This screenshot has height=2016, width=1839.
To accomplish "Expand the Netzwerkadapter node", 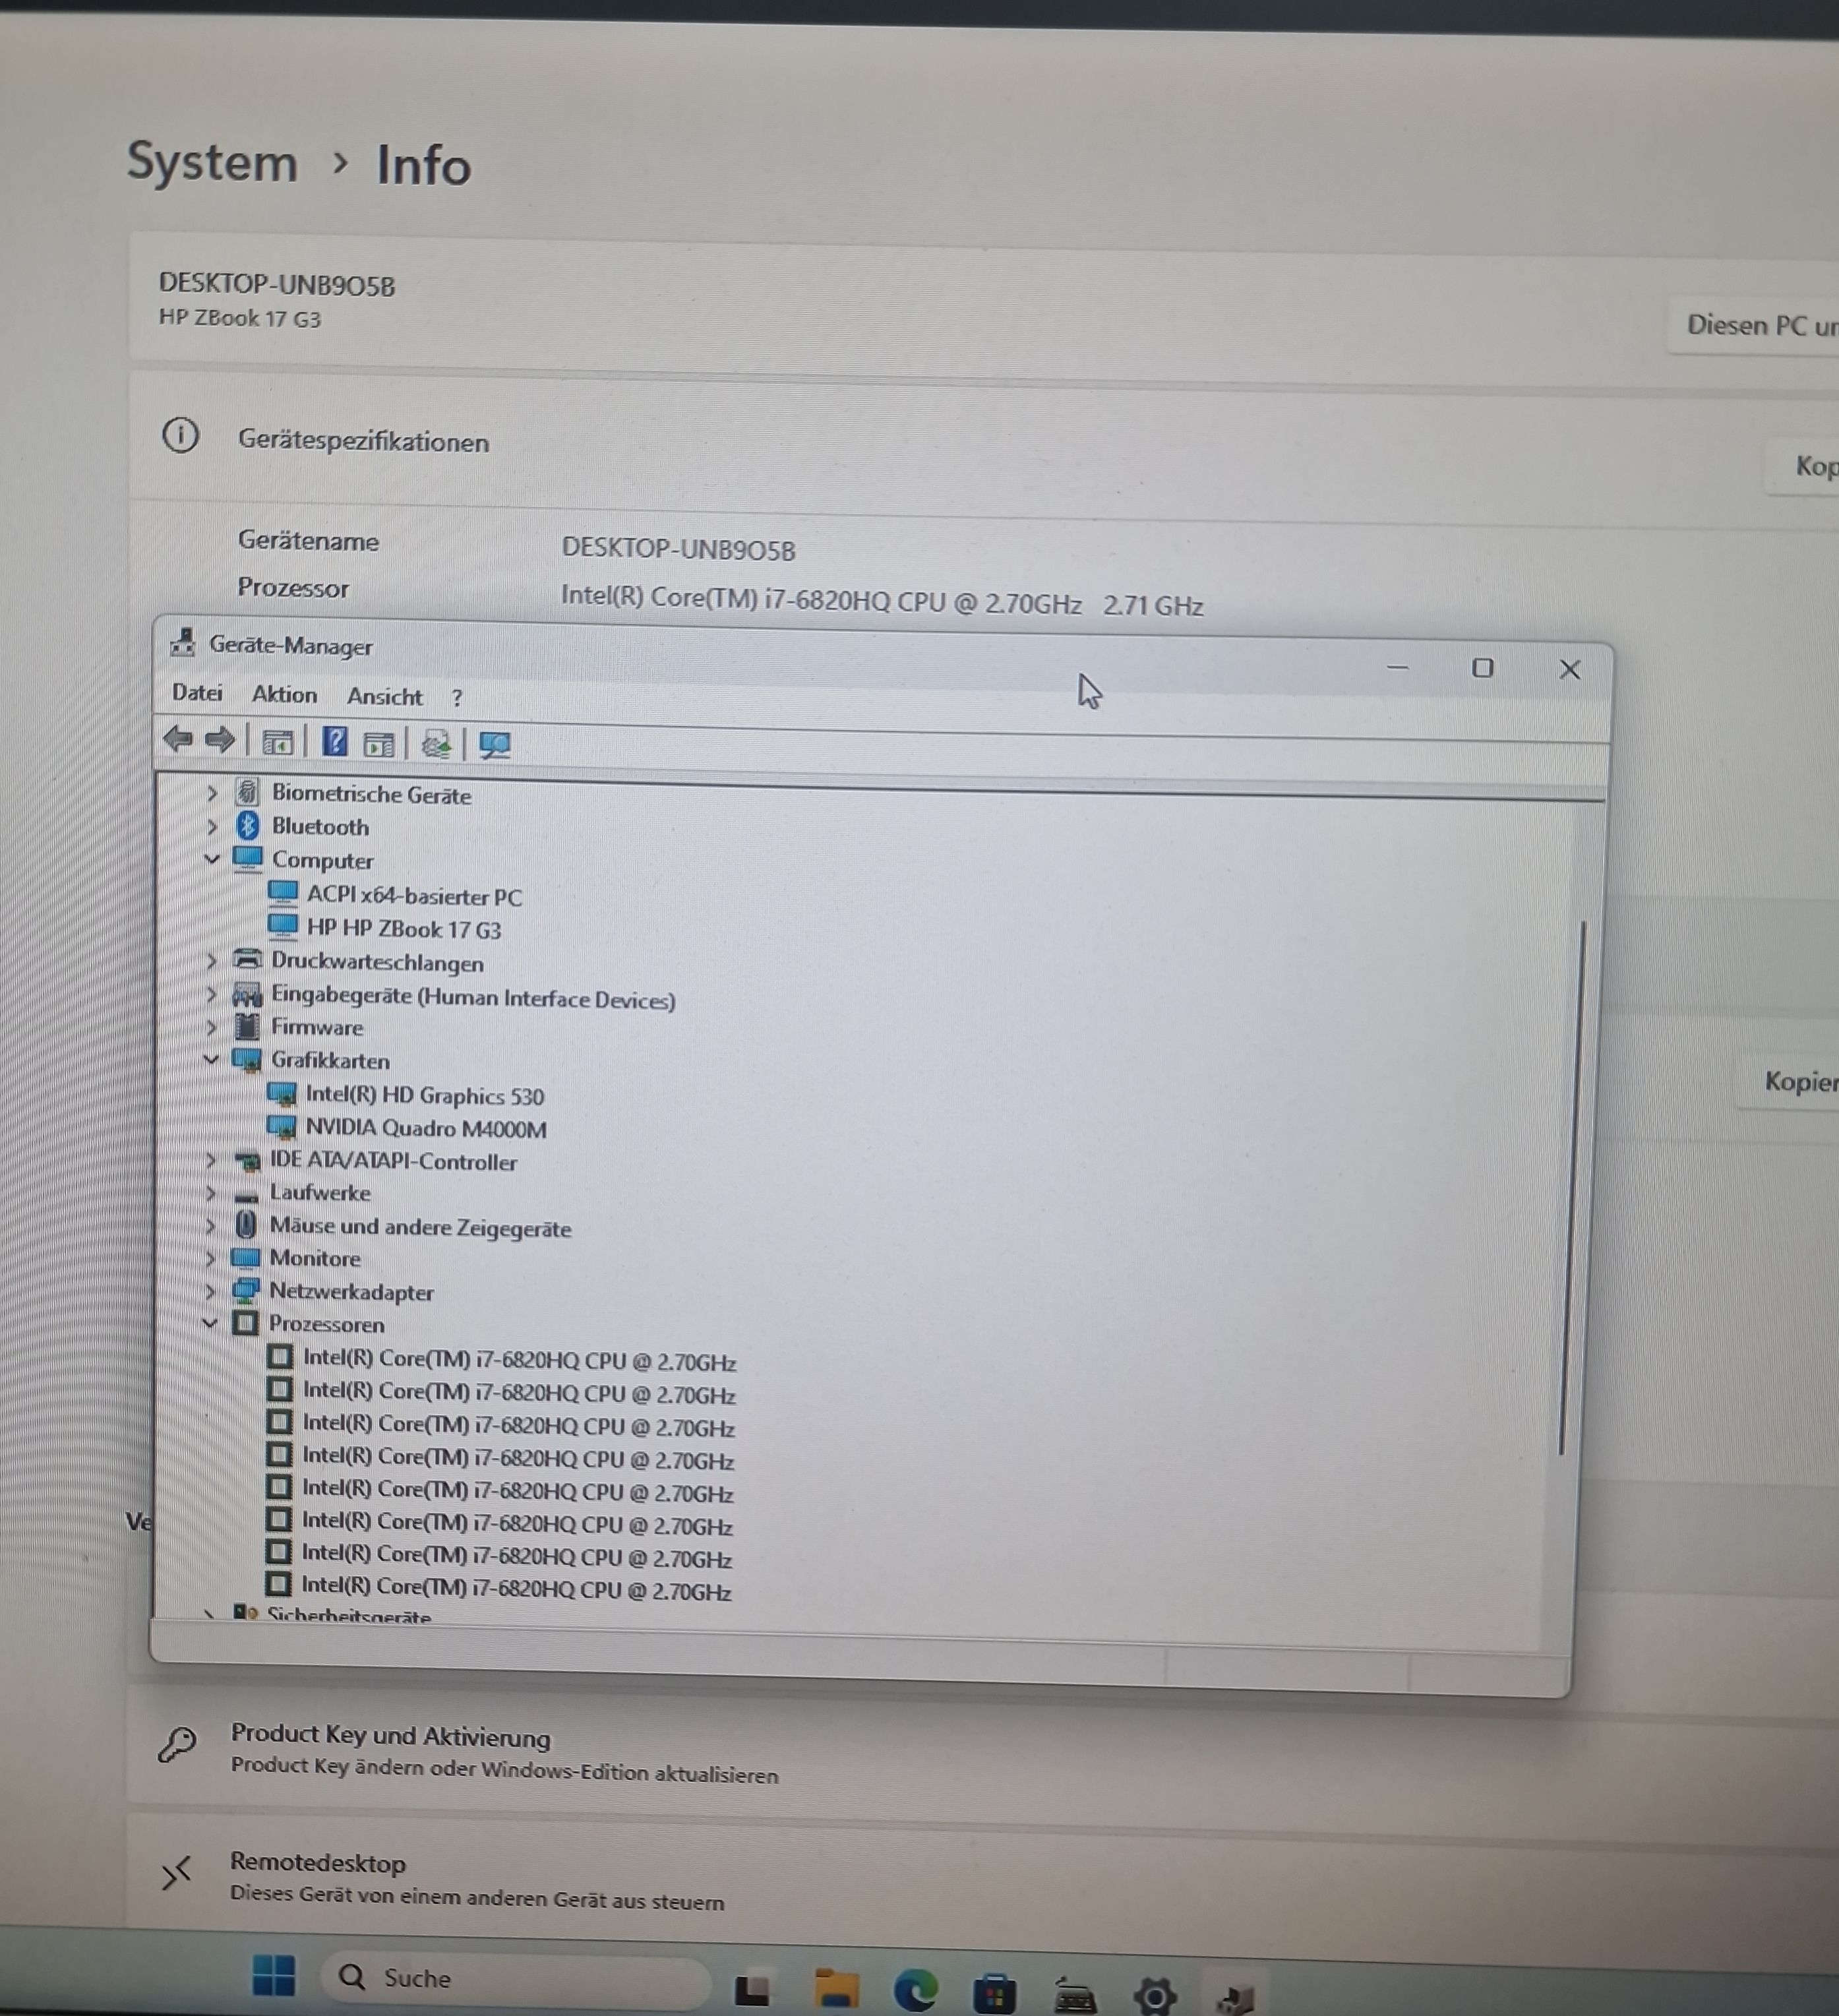I will coord(210,1291).
